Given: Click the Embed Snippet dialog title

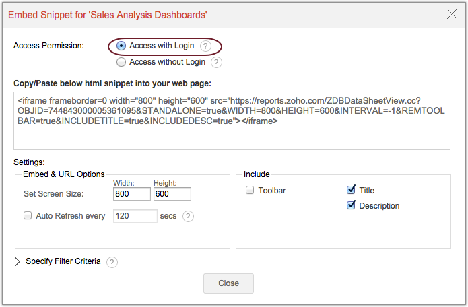Looking at the screenshot, I should [x=107, y=13].
